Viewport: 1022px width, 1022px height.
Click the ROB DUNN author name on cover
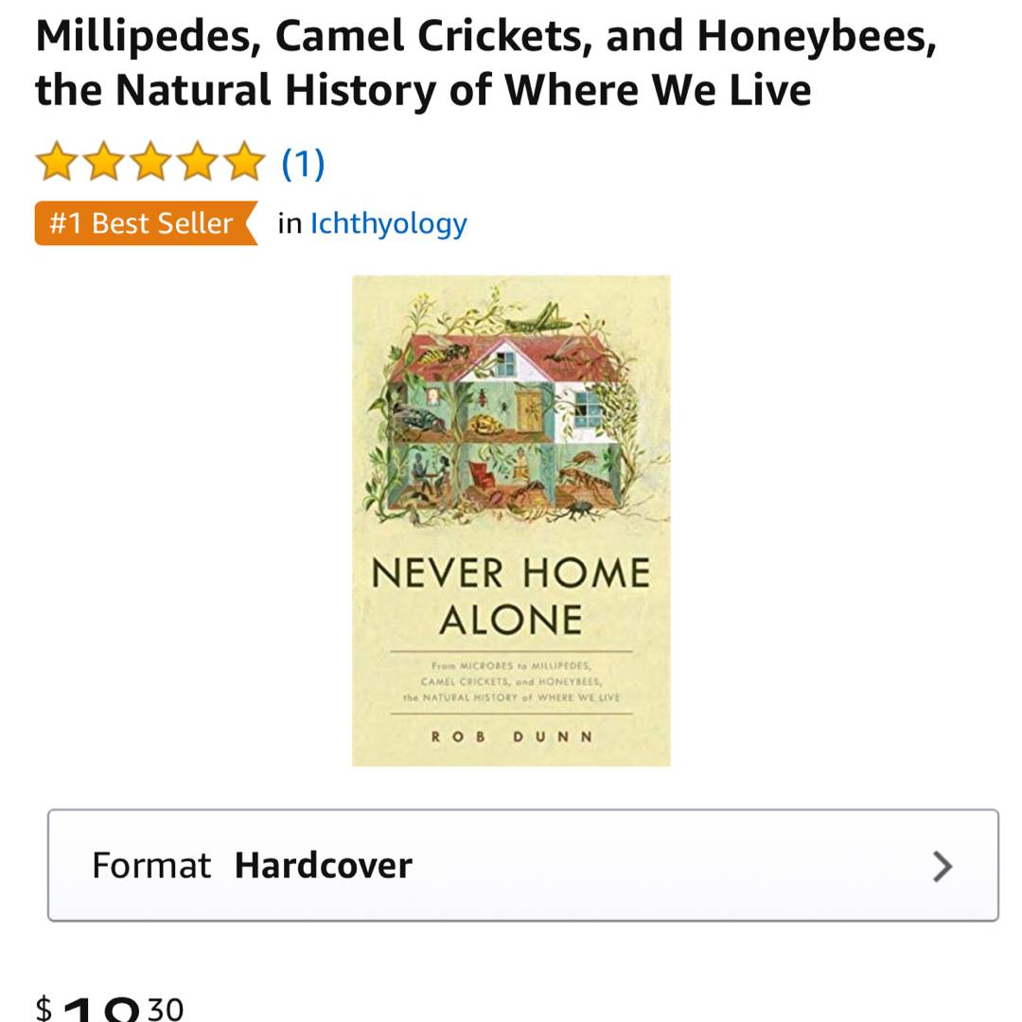(x=511, y=737)
